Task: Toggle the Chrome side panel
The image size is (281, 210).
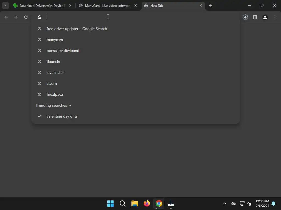Action: pyautogui.click(x=255, y=17)
